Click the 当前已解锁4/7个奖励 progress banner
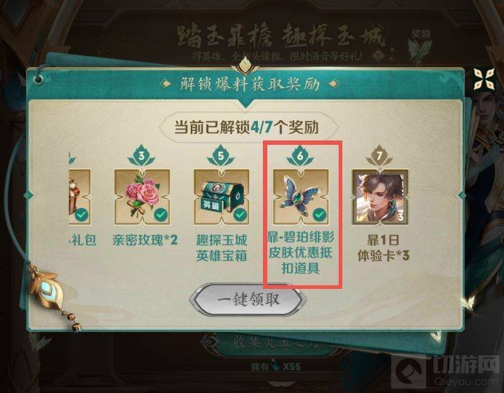Image resolution: width=504 pixels, height=393 pixels. tap(248, 127)
